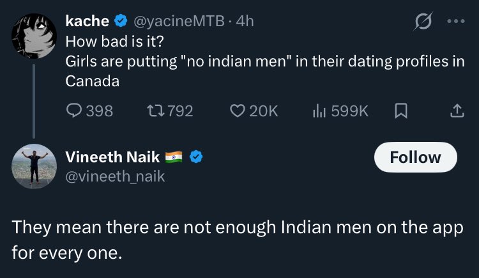Click the reply comment icon on kache's post
The width and height of the screenshot is (479, 278).
tap(74, 111)
